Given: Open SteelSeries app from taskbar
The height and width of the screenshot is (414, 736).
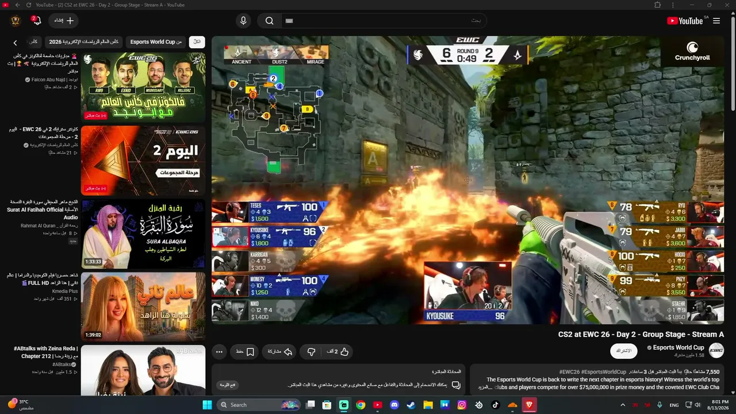Looking at the screenshot, I should click(479, 405).
